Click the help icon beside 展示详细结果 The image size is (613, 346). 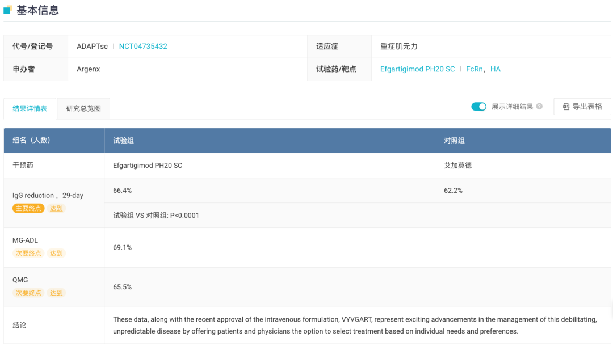pos(539,107)
